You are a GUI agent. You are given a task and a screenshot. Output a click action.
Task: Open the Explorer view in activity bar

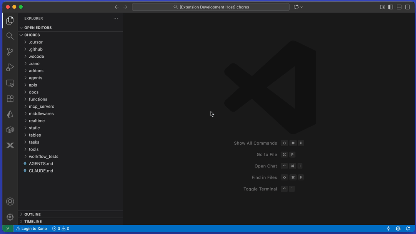[x=10, y=20]
